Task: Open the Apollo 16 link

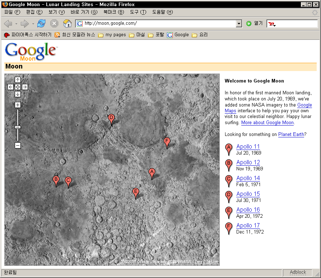Action: pos(248,209)
